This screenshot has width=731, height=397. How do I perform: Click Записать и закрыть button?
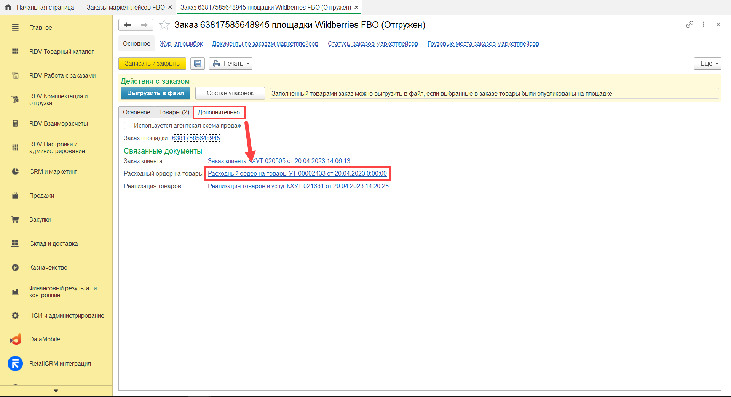click(x=152, y=64)
